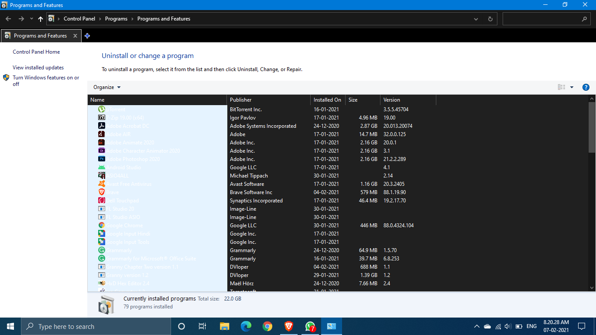The image size is (596, 335).
Task: Select the ASIO4ALL icon
Action: pos(102,176)
